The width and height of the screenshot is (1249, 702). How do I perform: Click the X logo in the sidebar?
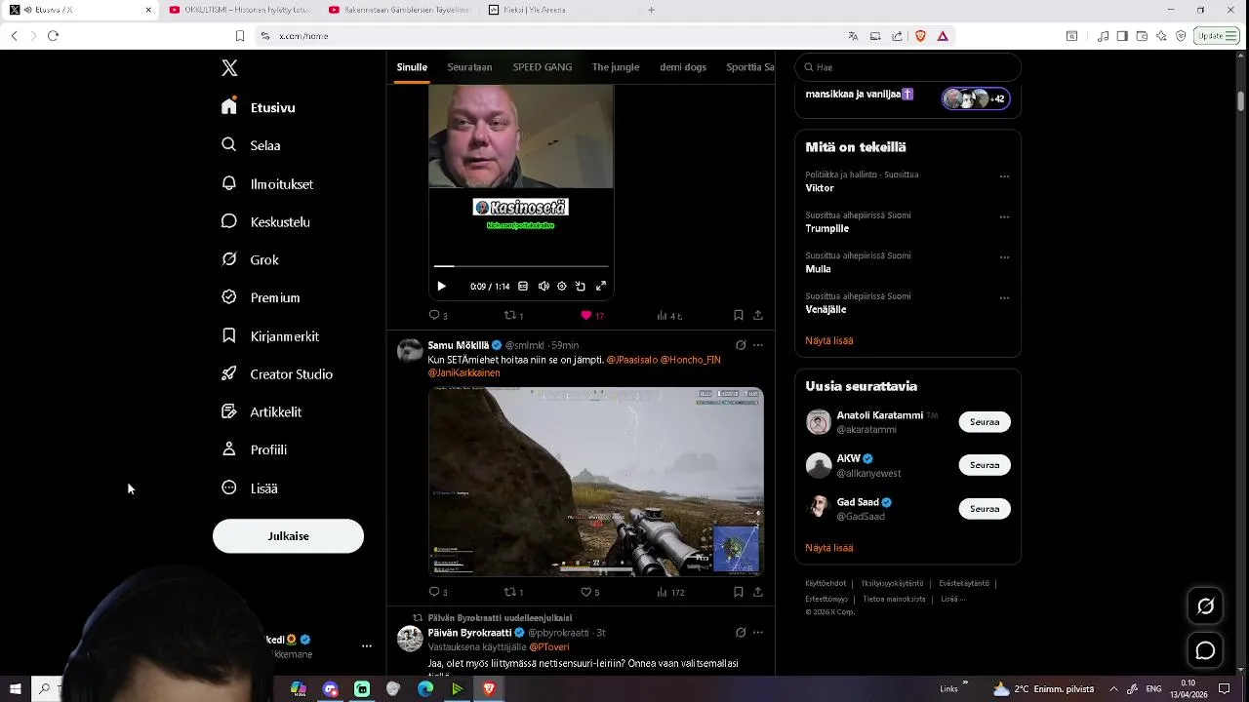click(229, 68)
